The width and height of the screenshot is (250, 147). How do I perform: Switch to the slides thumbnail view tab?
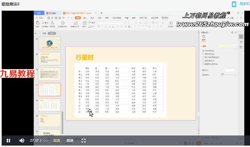(52, 33)
